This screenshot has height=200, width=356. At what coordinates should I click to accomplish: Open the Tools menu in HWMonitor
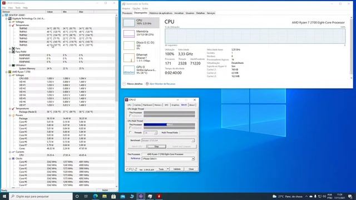18,8
